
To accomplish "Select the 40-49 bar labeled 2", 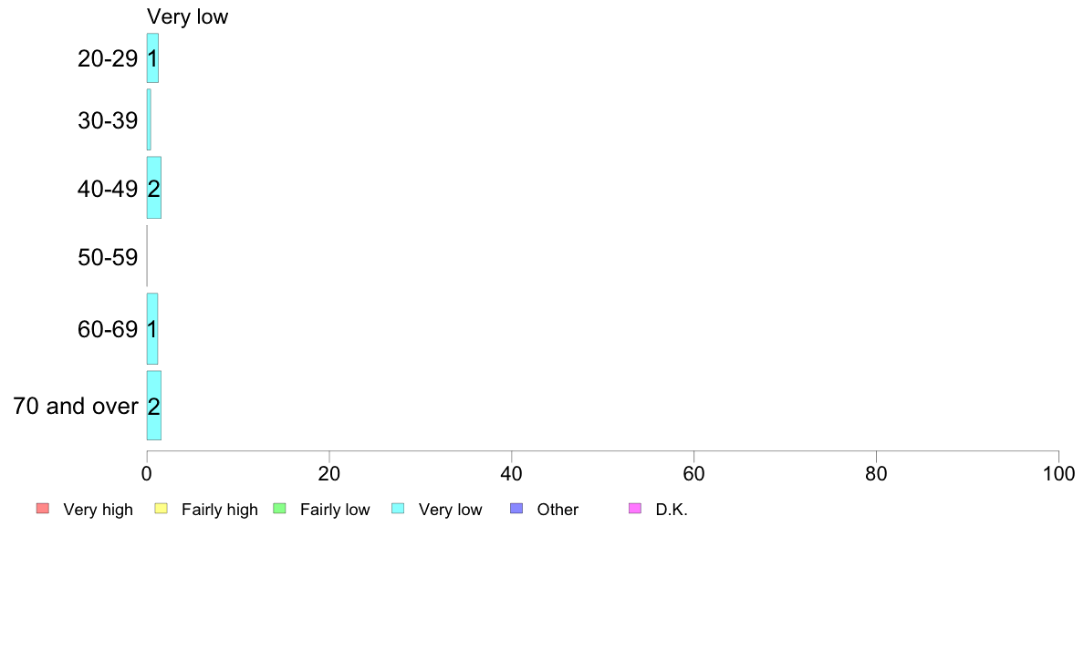I will (x=154, y=188).
